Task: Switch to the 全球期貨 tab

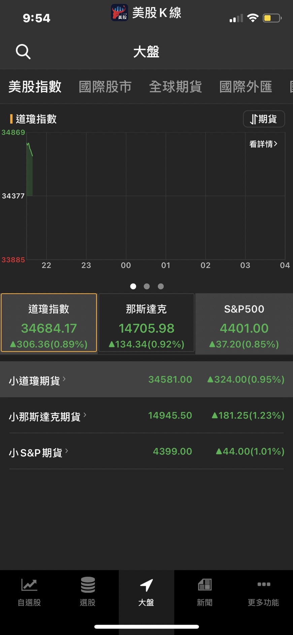Action: click(x=176, y=87)
